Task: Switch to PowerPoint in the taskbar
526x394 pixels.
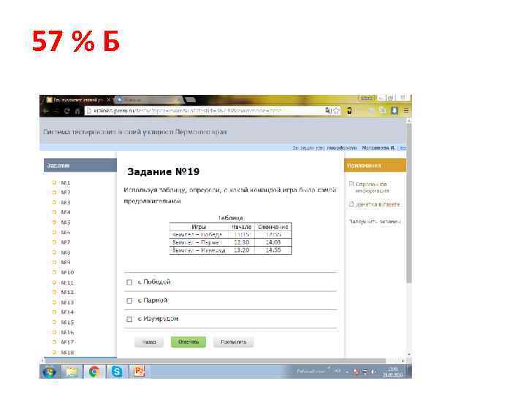Action: tap(140, 372)
